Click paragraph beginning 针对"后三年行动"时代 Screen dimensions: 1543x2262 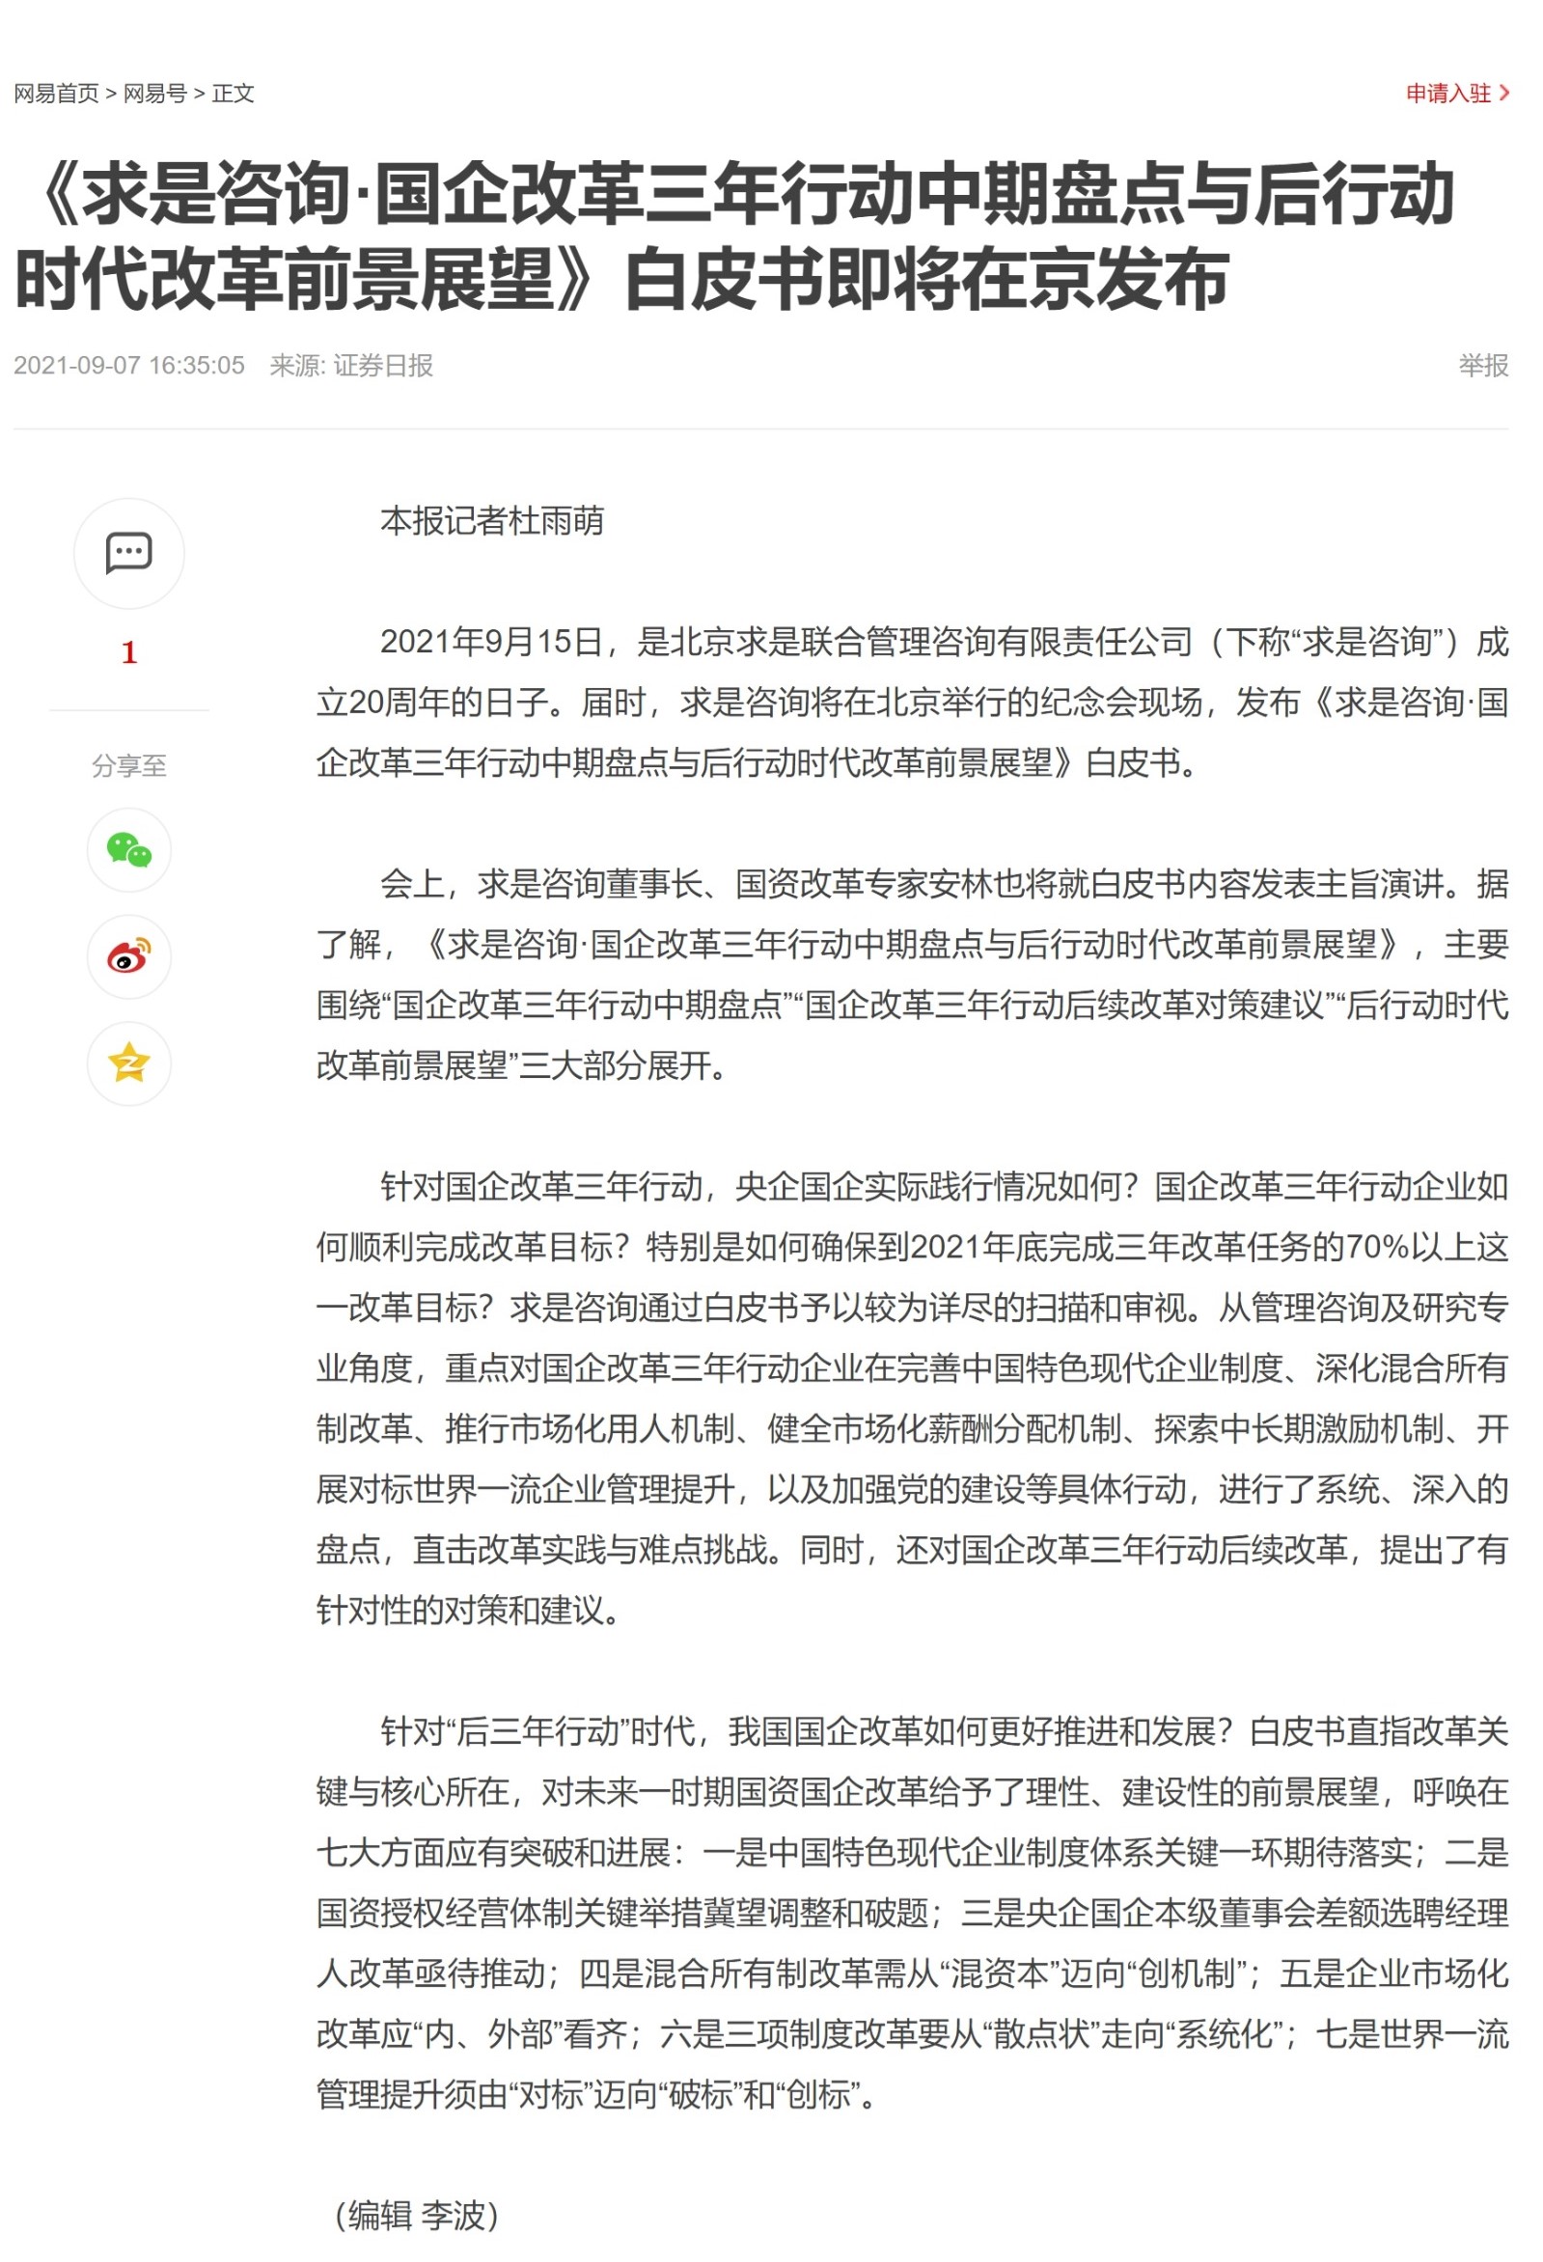pyautogui.click(x=911, y=1913)
